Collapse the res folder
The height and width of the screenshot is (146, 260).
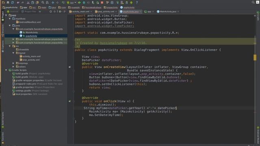[10, 46]
